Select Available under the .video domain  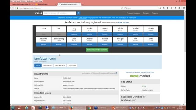click(x=151, y=34)
